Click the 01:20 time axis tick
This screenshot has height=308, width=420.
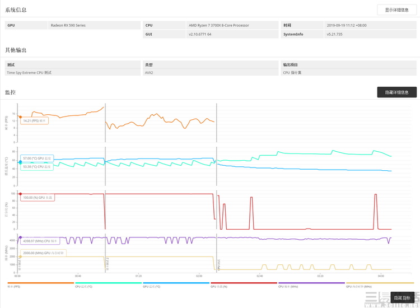[138, 276]
